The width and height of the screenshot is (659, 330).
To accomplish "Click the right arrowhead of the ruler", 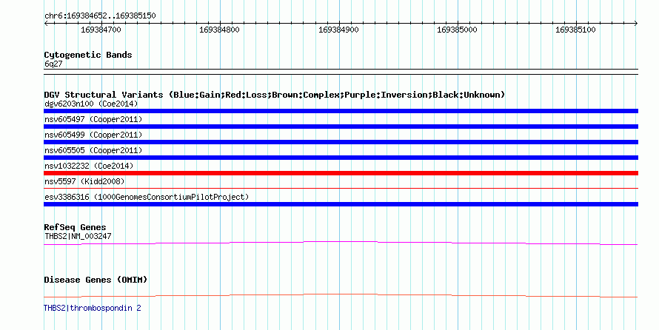I will [x=636, y=24].
